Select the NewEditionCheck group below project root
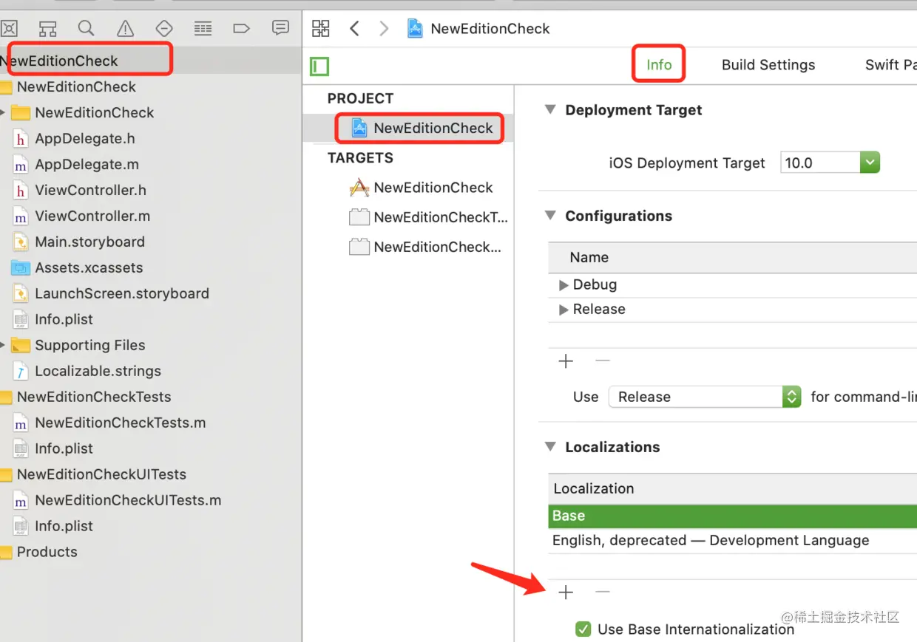Image resolution: width=917 pixels, height=642 pixels. [x=76, y=86]
